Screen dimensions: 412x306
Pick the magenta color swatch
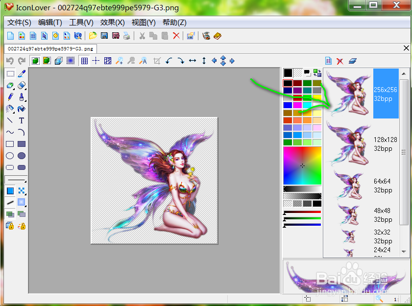click(298, 105)
